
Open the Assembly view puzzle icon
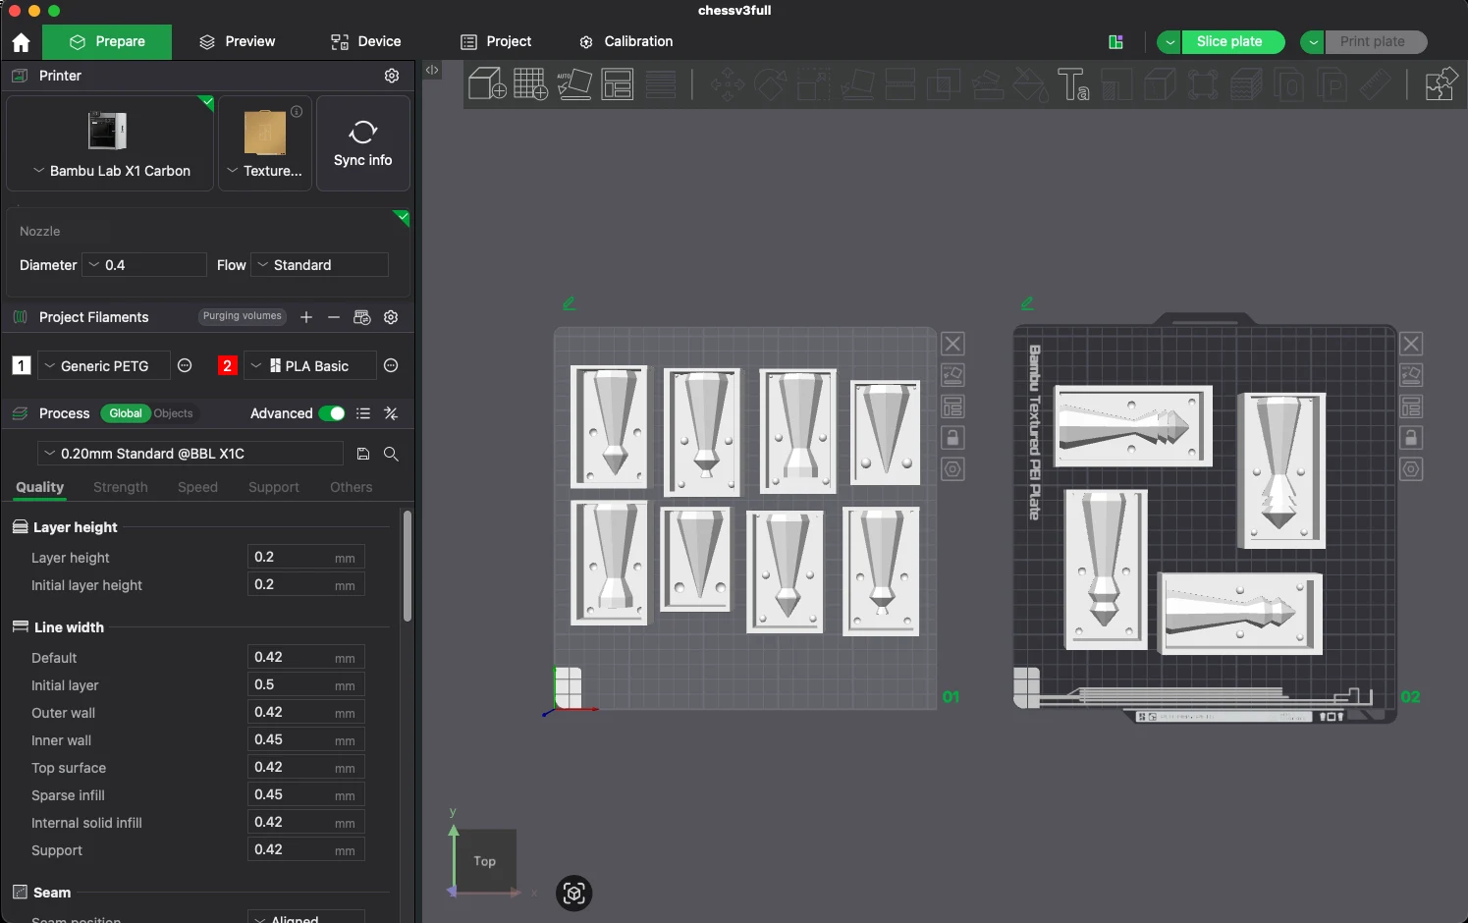[1441, 84]
